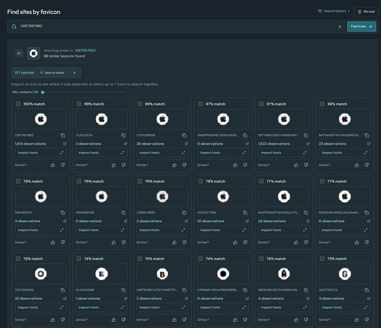The width and height of the screenshot is (381, 328).
Task: Click the Find icons button
Action: tap(361, 26)
